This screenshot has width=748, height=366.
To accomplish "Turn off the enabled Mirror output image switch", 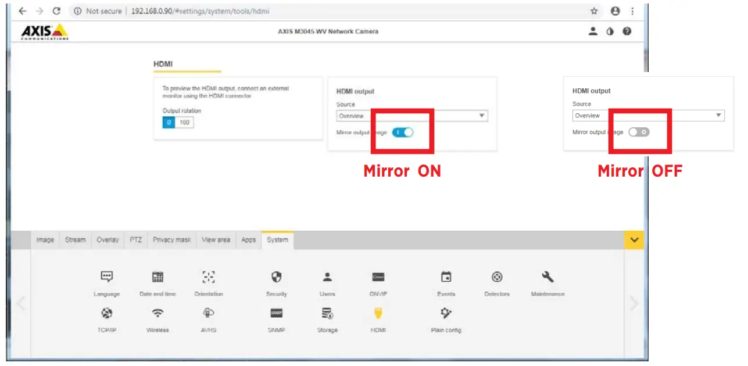I will (403, 132).
